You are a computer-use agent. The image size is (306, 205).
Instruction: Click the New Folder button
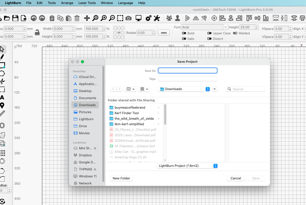tap(121, 178)
